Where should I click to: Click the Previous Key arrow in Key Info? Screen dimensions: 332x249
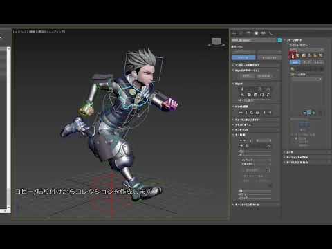241,140
